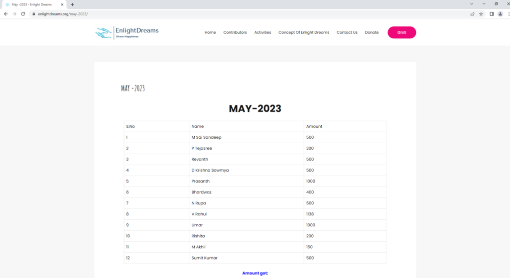Click the EnlightDreams logo
Screen dimensions: 510x278
tap(127, 32)
